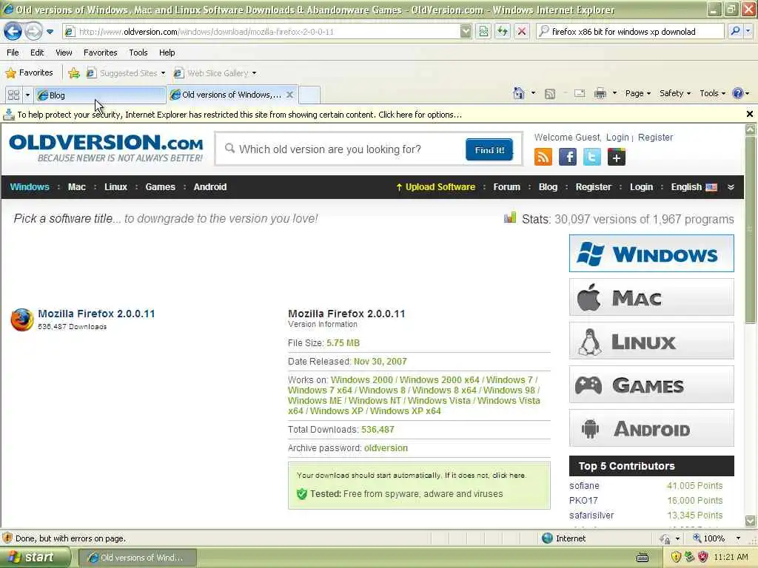Open the Help menu
The width and height of the screenshot is (758, 568).
click(167, 53)
